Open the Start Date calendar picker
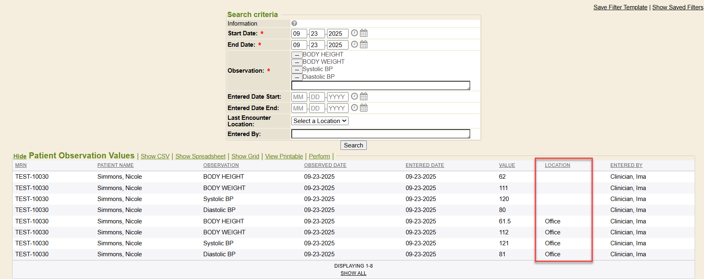The height and width of the screenshot is (279, 704). (x=364, y=33)
